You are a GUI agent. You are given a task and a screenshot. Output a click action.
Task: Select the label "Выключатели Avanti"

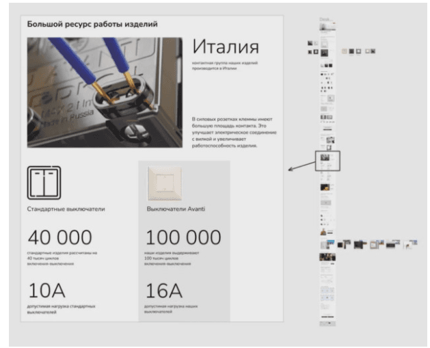[x=176, y=209]
